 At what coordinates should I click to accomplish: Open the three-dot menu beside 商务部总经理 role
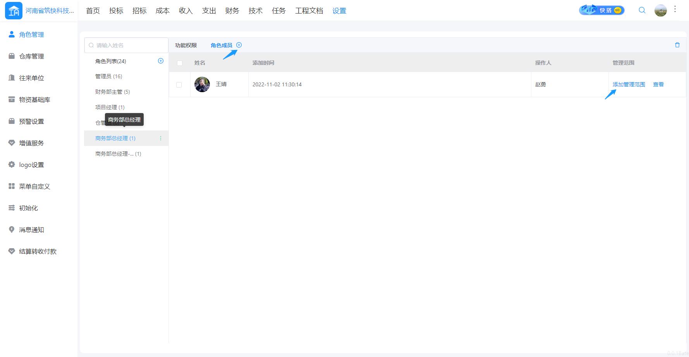coord(160,138)
